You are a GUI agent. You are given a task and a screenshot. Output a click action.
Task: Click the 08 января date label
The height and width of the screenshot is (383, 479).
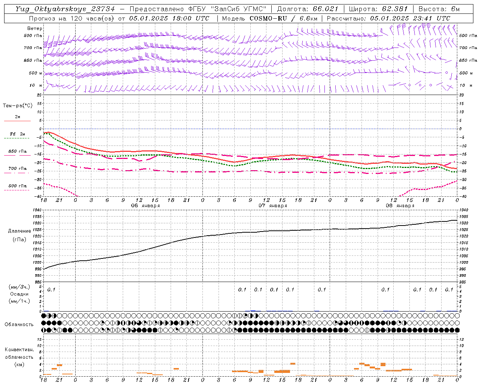click(x=400, y=206)
